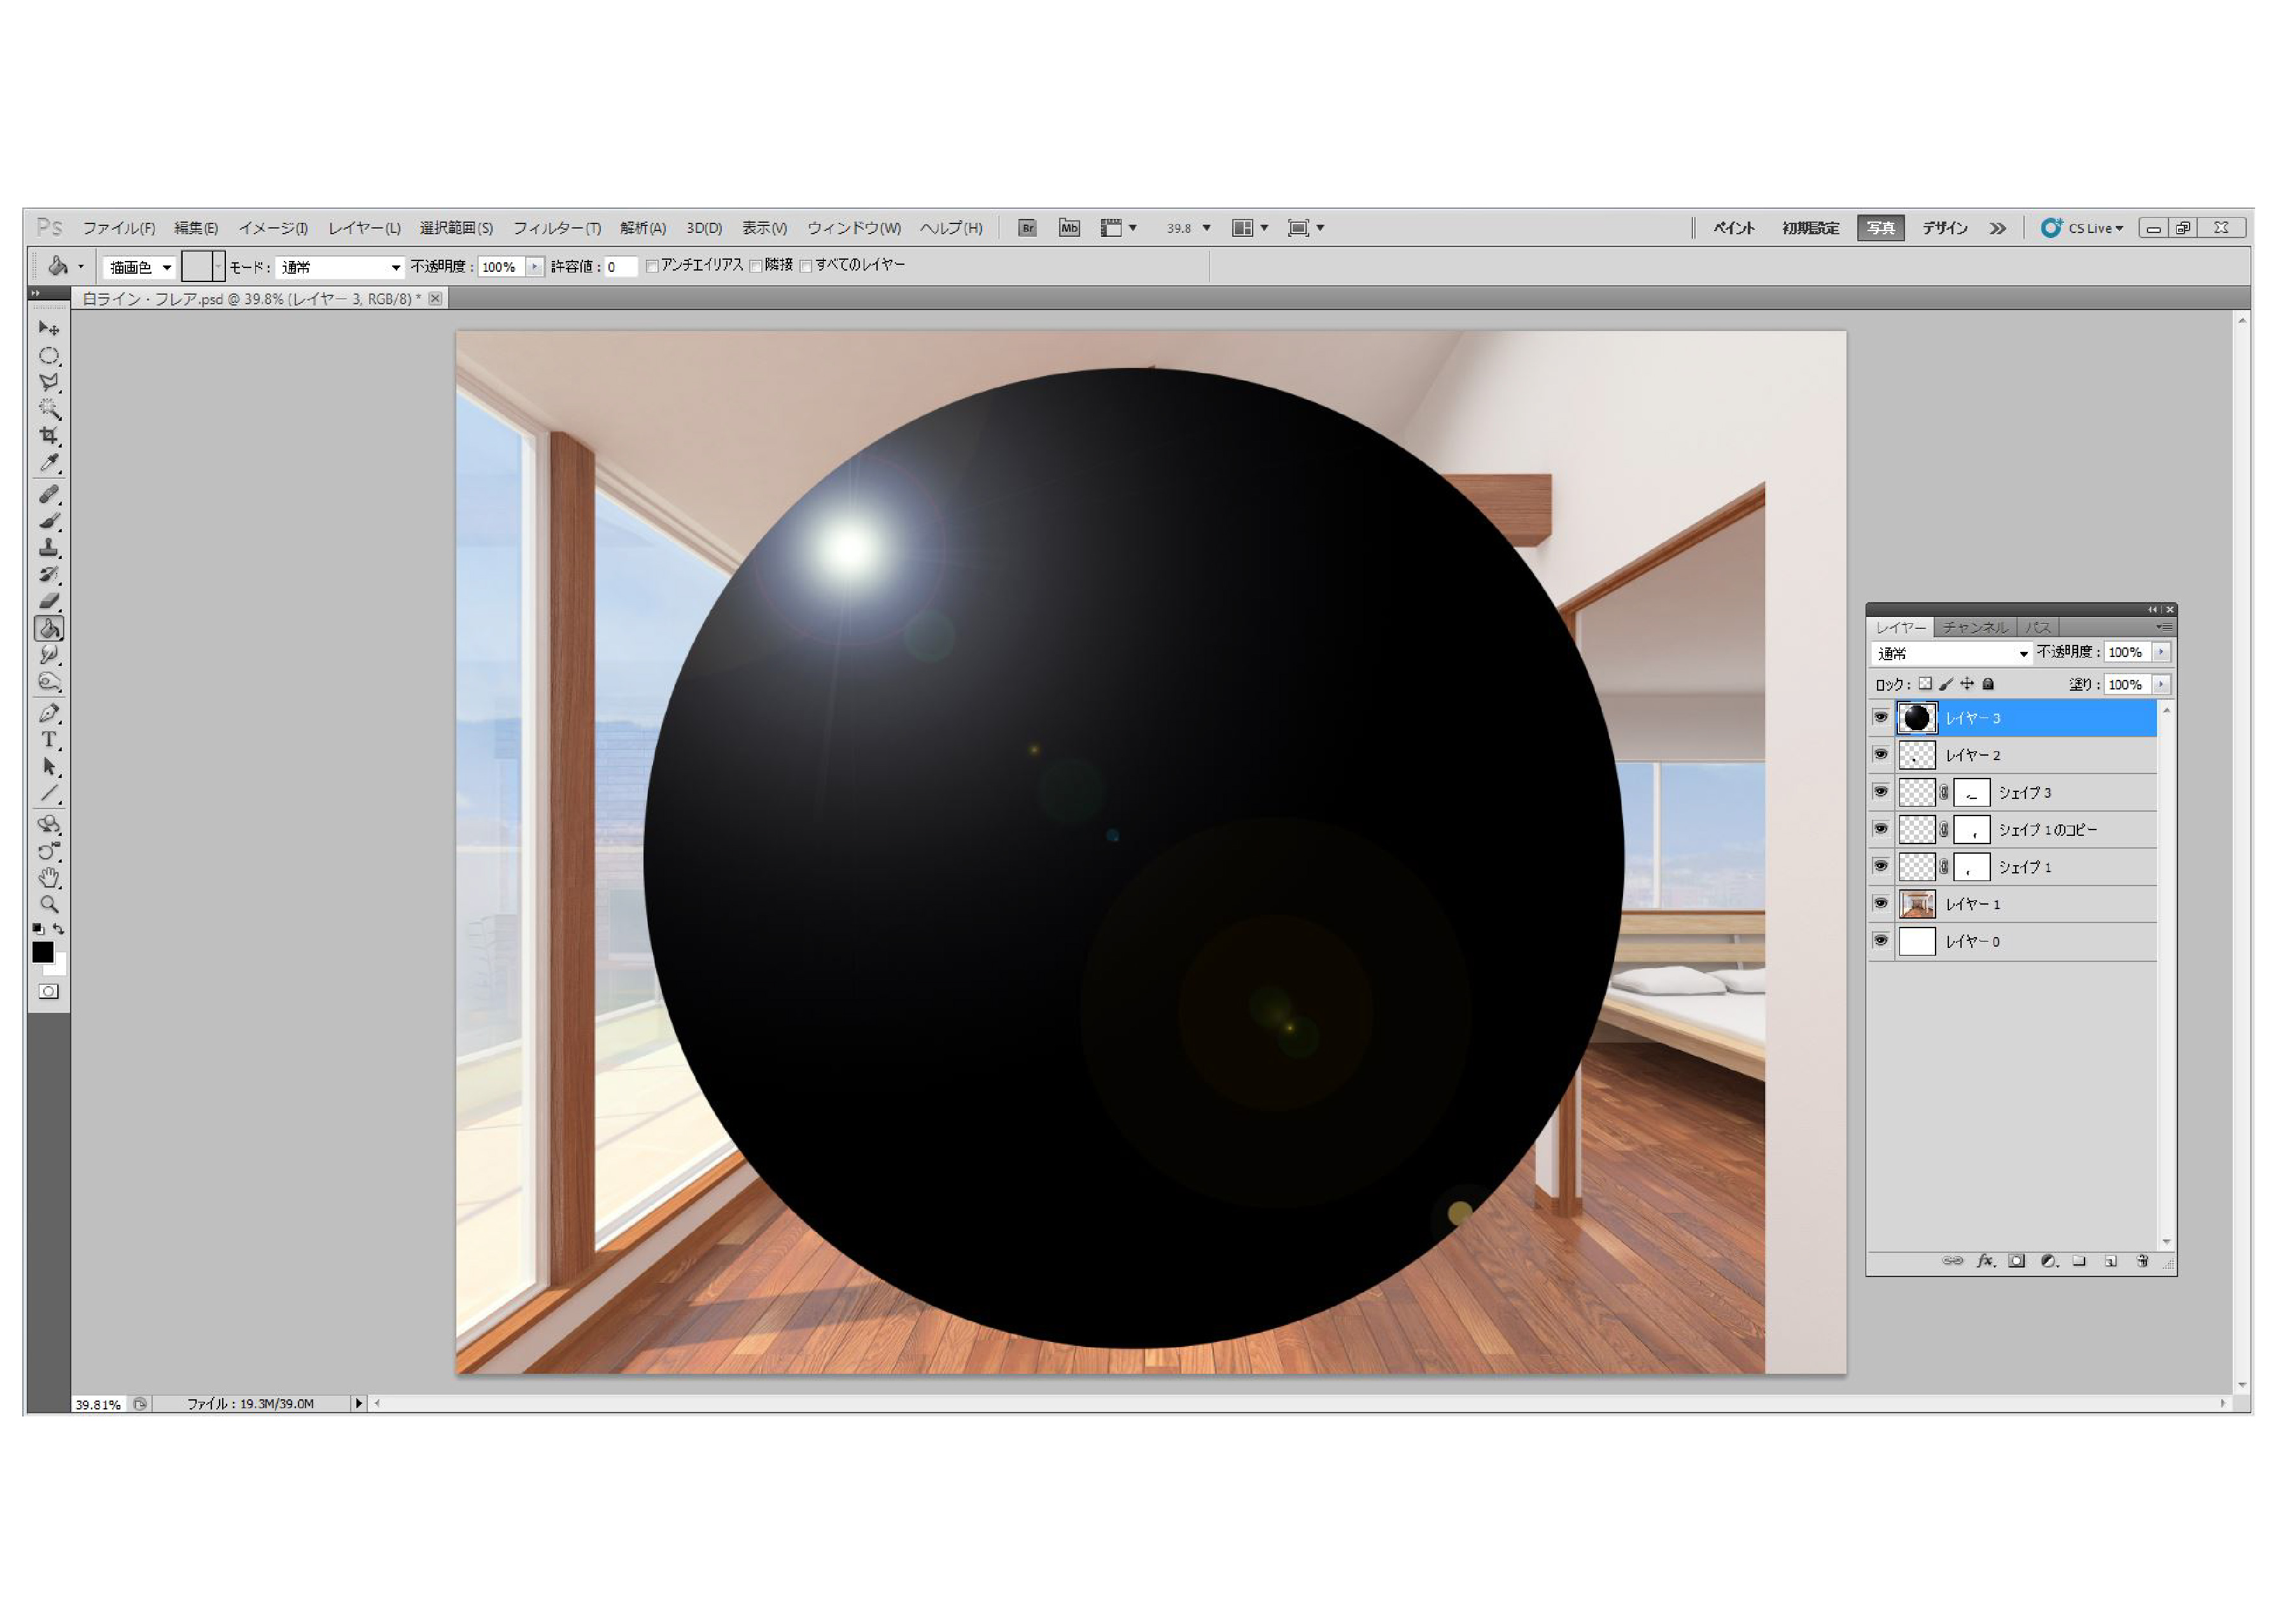
Task: Select the Type tool
Action: point(48,740)
